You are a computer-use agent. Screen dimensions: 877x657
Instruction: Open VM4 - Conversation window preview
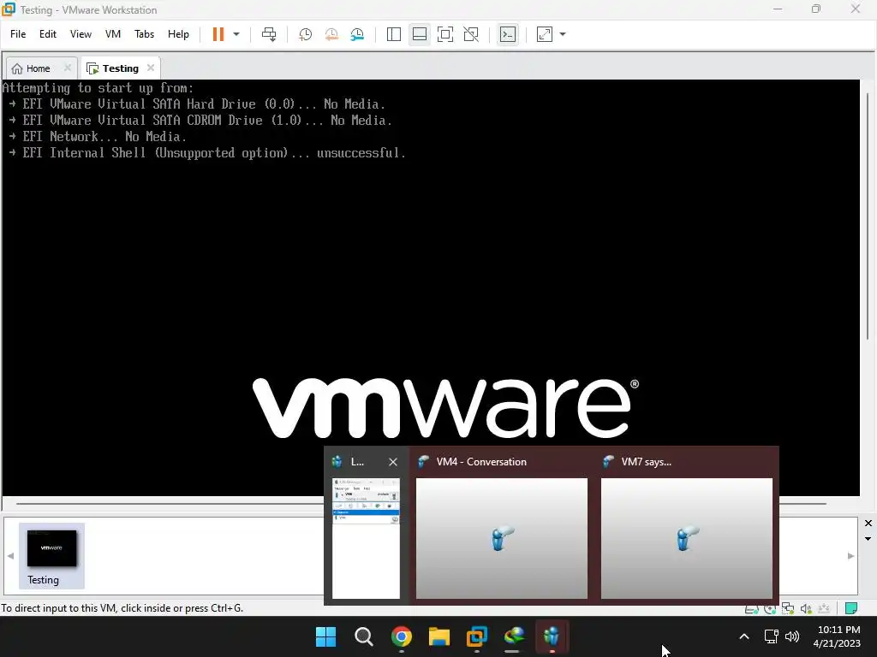pos(502,526)
